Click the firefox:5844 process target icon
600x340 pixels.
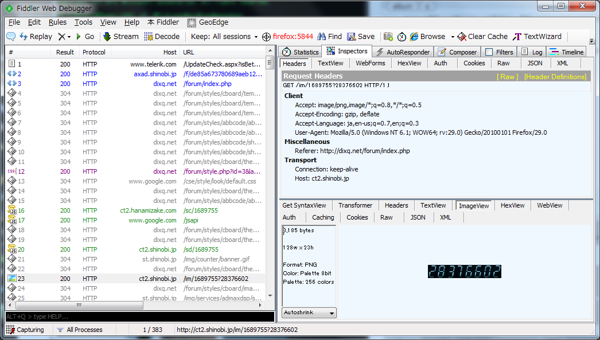coord(266,37)
